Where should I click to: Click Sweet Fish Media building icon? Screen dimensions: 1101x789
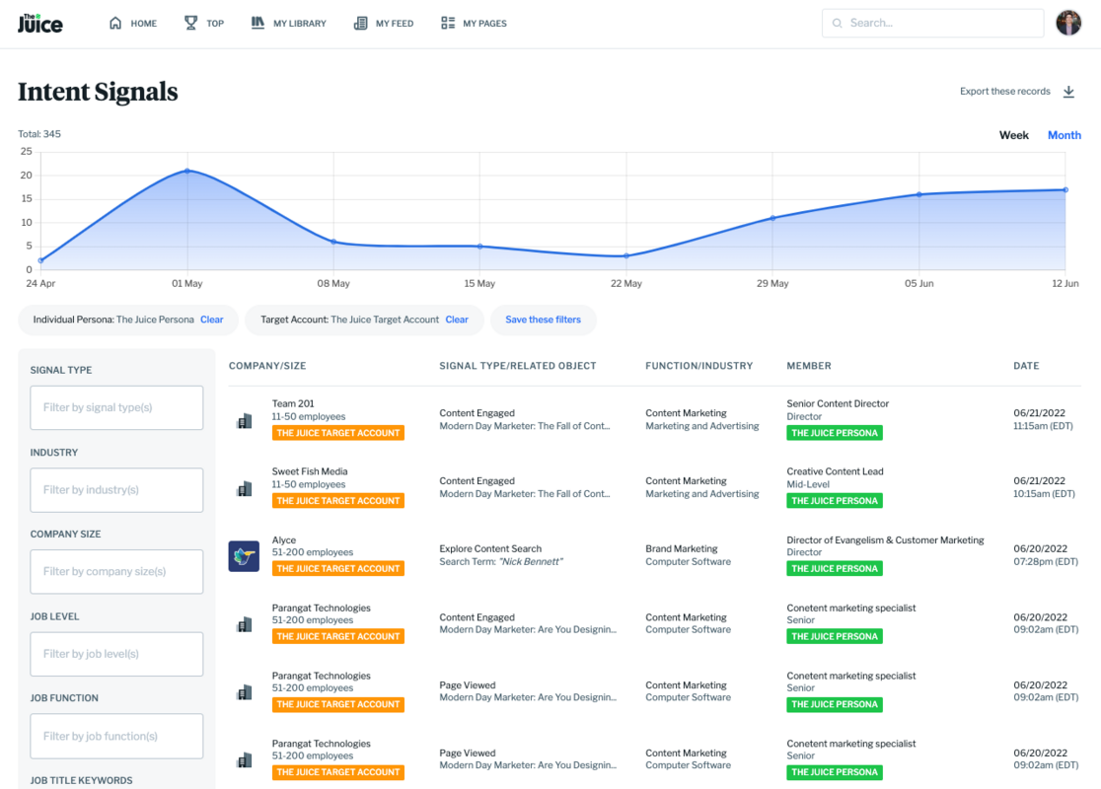244,489
